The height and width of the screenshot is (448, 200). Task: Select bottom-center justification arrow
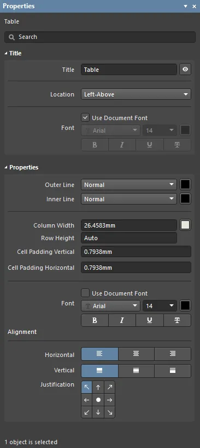click(98, 412)
